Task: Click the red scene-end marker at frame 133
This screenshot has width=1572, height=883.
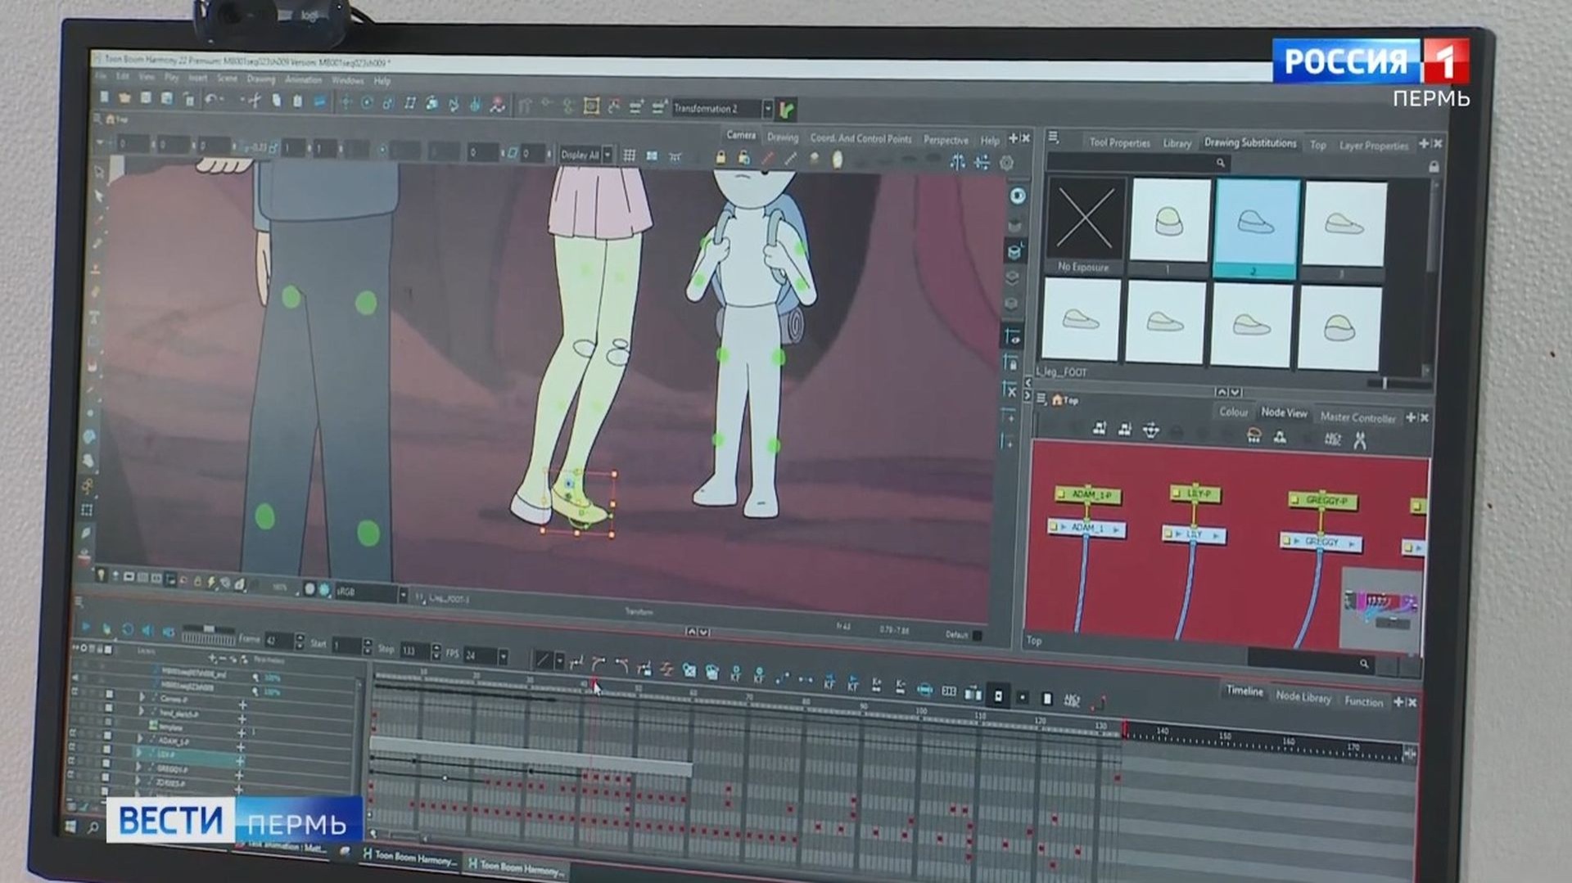Action: click(1124, 728)
